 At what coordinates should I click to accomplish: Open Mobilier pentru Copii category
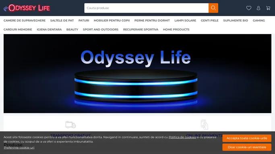click(112, 20)
